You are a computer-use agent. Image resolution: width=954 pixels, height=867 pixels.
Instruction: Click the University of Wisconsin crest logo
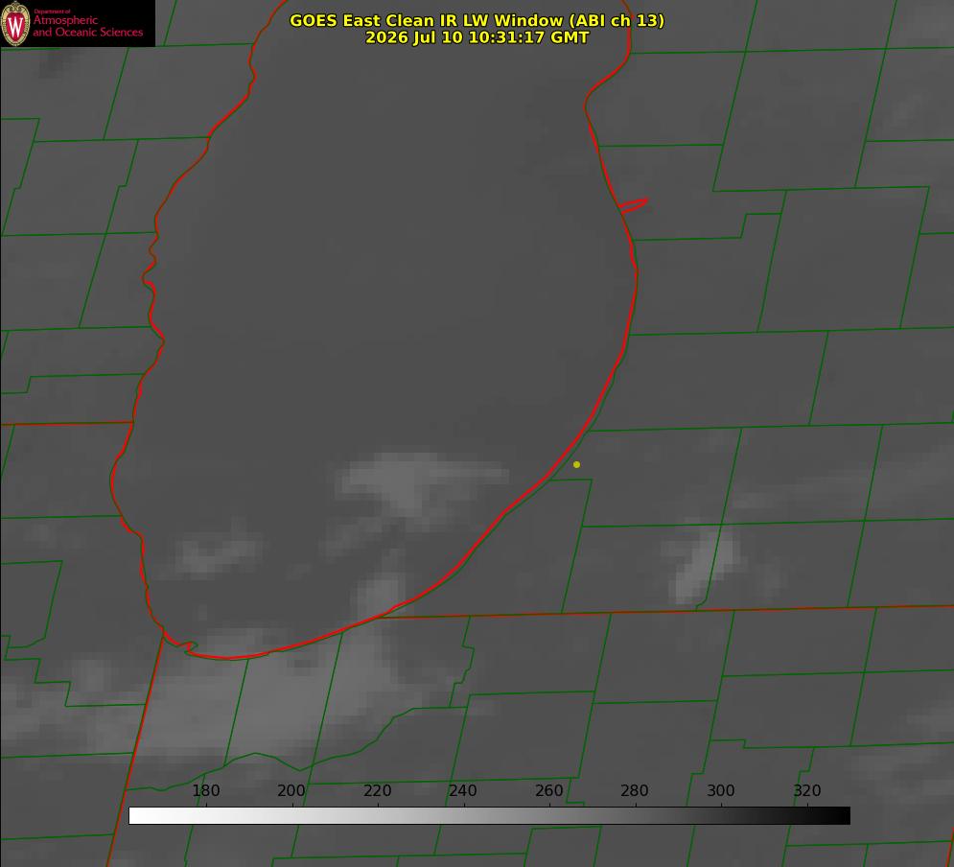click(x=15, y=23)
